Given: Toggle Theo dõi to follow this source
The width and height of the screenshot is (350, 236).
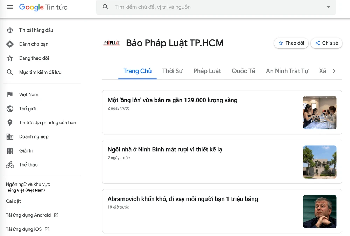Looking at the screenshot, I should 291,43.
